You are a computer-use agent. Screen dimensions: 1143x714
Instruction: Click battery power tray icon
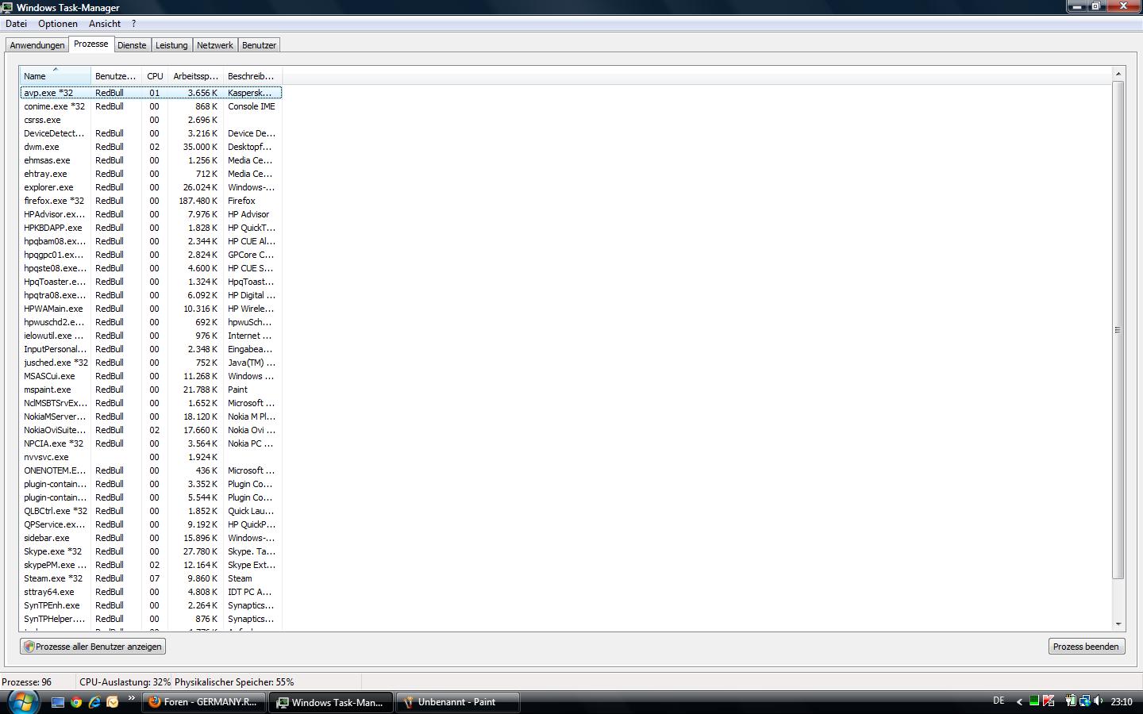1071,701
